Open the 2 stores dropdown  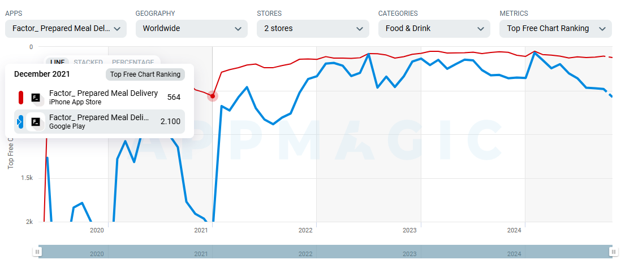pos(313,28)
